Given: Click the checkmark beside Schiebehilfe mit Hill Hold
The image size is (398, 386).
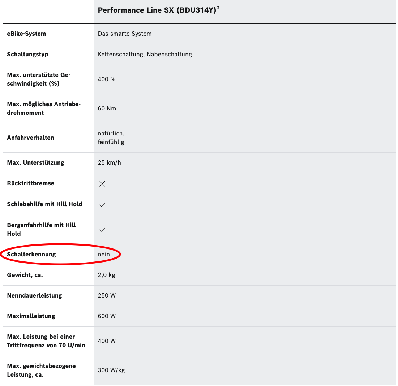Looking at the screenshot, I should tap(102, 205).
